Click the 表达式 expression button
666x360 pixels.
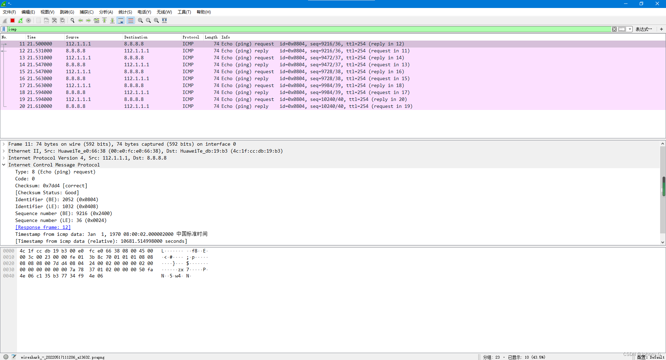(x=644, y=29)
